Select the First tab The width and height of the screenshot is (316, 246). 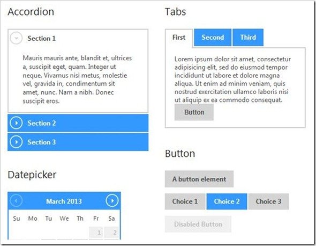(x=179, y=38)
